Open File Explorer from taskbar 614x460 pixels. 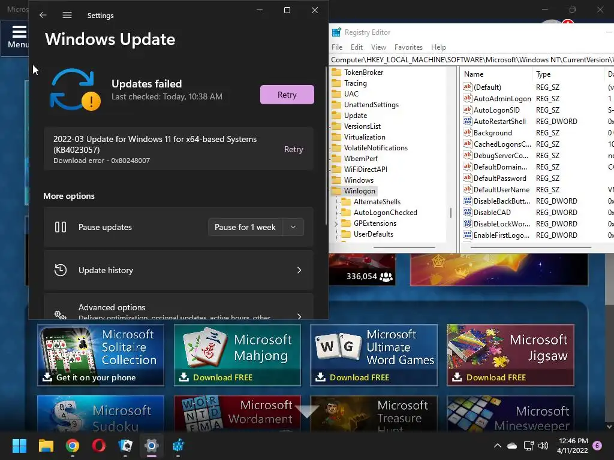click(46, 446)
